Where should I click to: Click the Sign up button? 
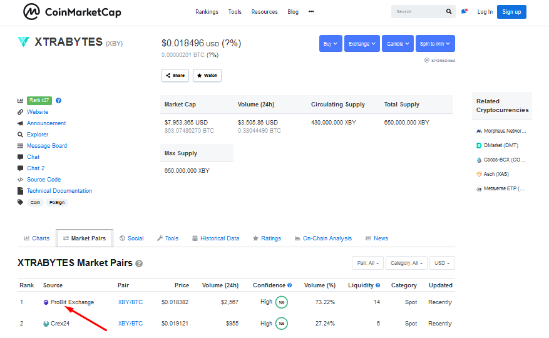pyautogui.click(x=511, y=11)
